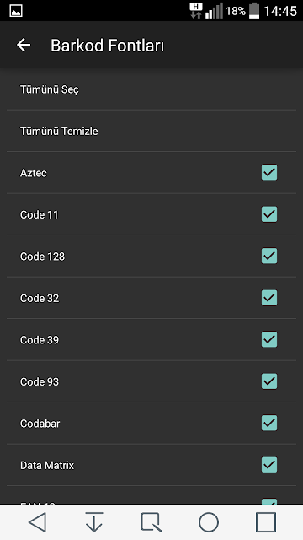Tap the Data Matrix list label

tap(47, 465)
